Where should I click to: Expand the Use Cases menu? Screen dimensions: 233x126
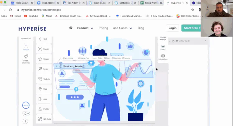[122, 28]
